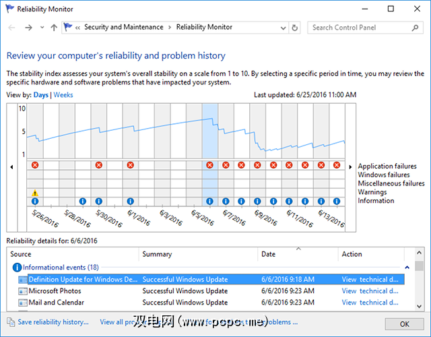Click the warning icon on 5/26/2016
The width and height of the screenshot is (431, 337).
[x=35, y=193]
